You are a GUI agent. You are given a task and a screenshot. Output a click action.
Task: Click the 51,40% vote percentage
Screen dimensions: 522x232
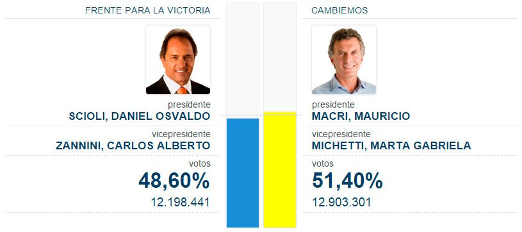[347, 181]
